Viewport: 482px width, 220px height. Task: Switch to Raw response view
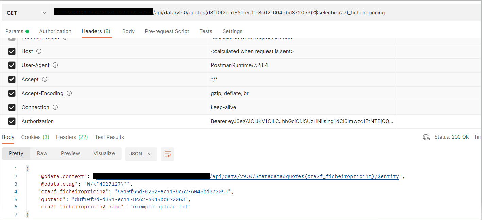tap(42, 153)
